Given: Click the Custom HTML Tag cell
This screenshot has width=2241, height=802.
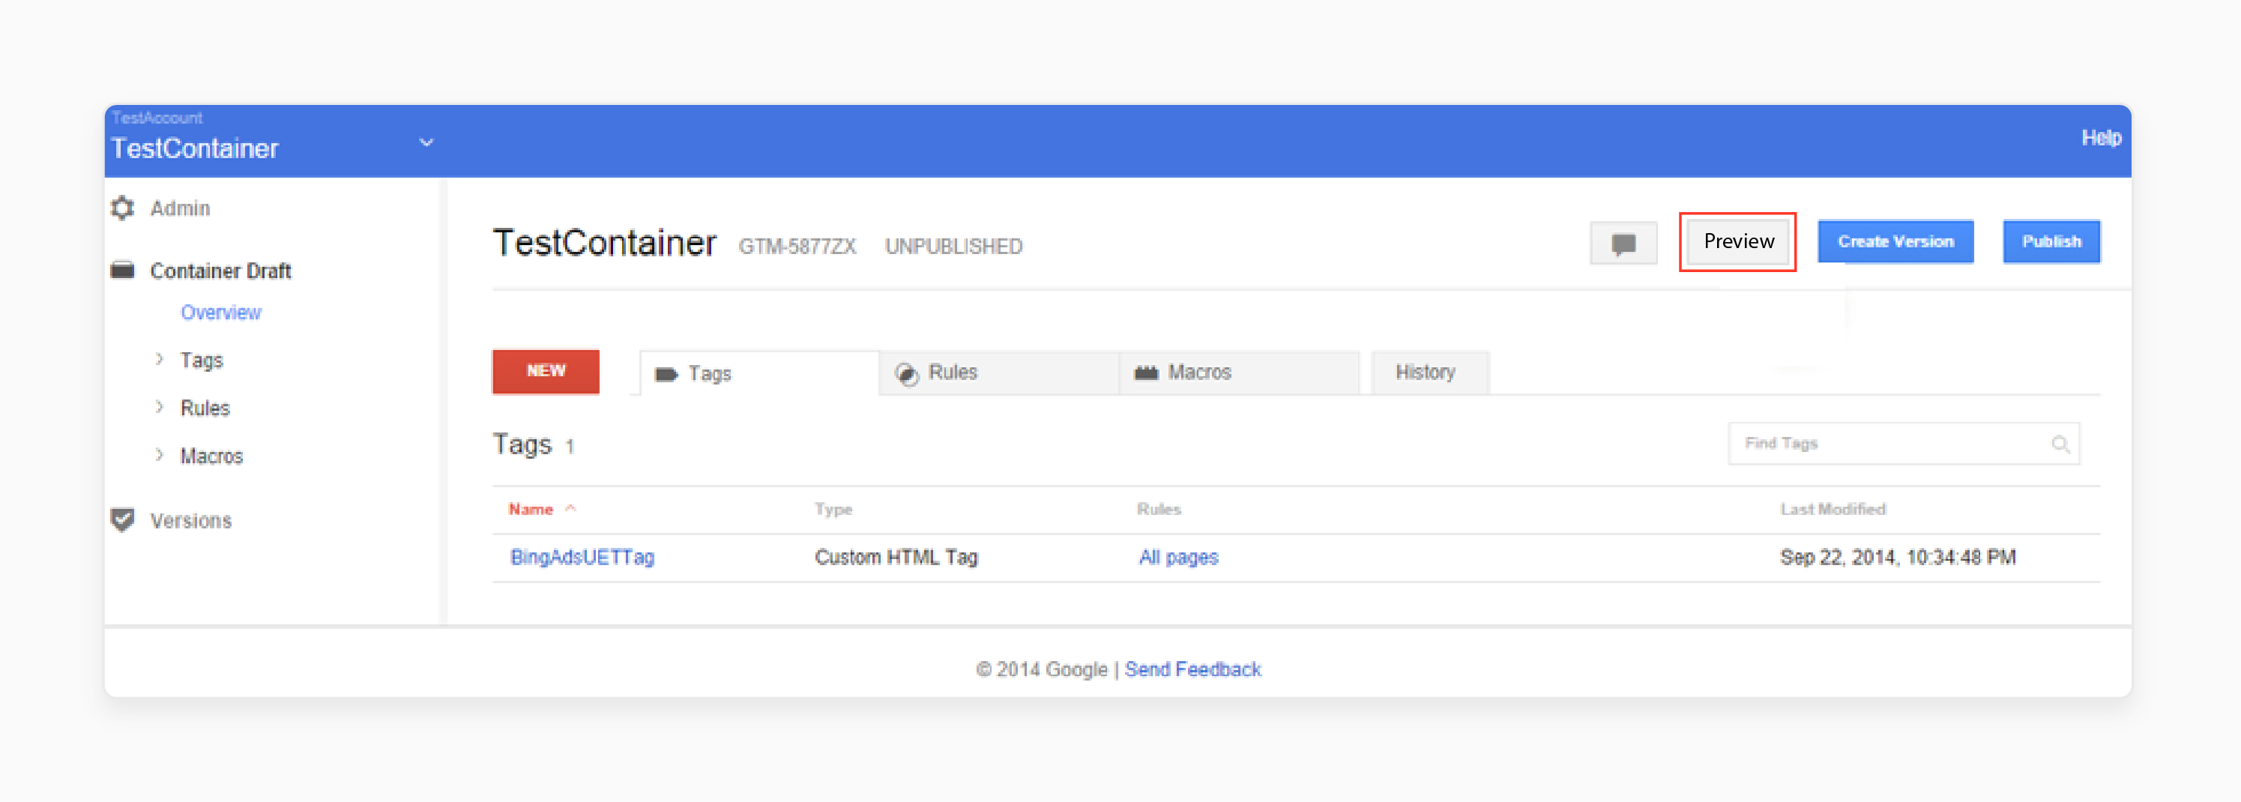Looking at the screenshot, I should (896, 557).
